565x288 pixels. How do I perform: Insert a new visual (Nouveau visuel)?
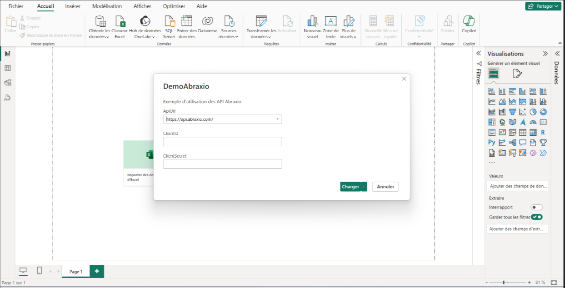point(312,27)
